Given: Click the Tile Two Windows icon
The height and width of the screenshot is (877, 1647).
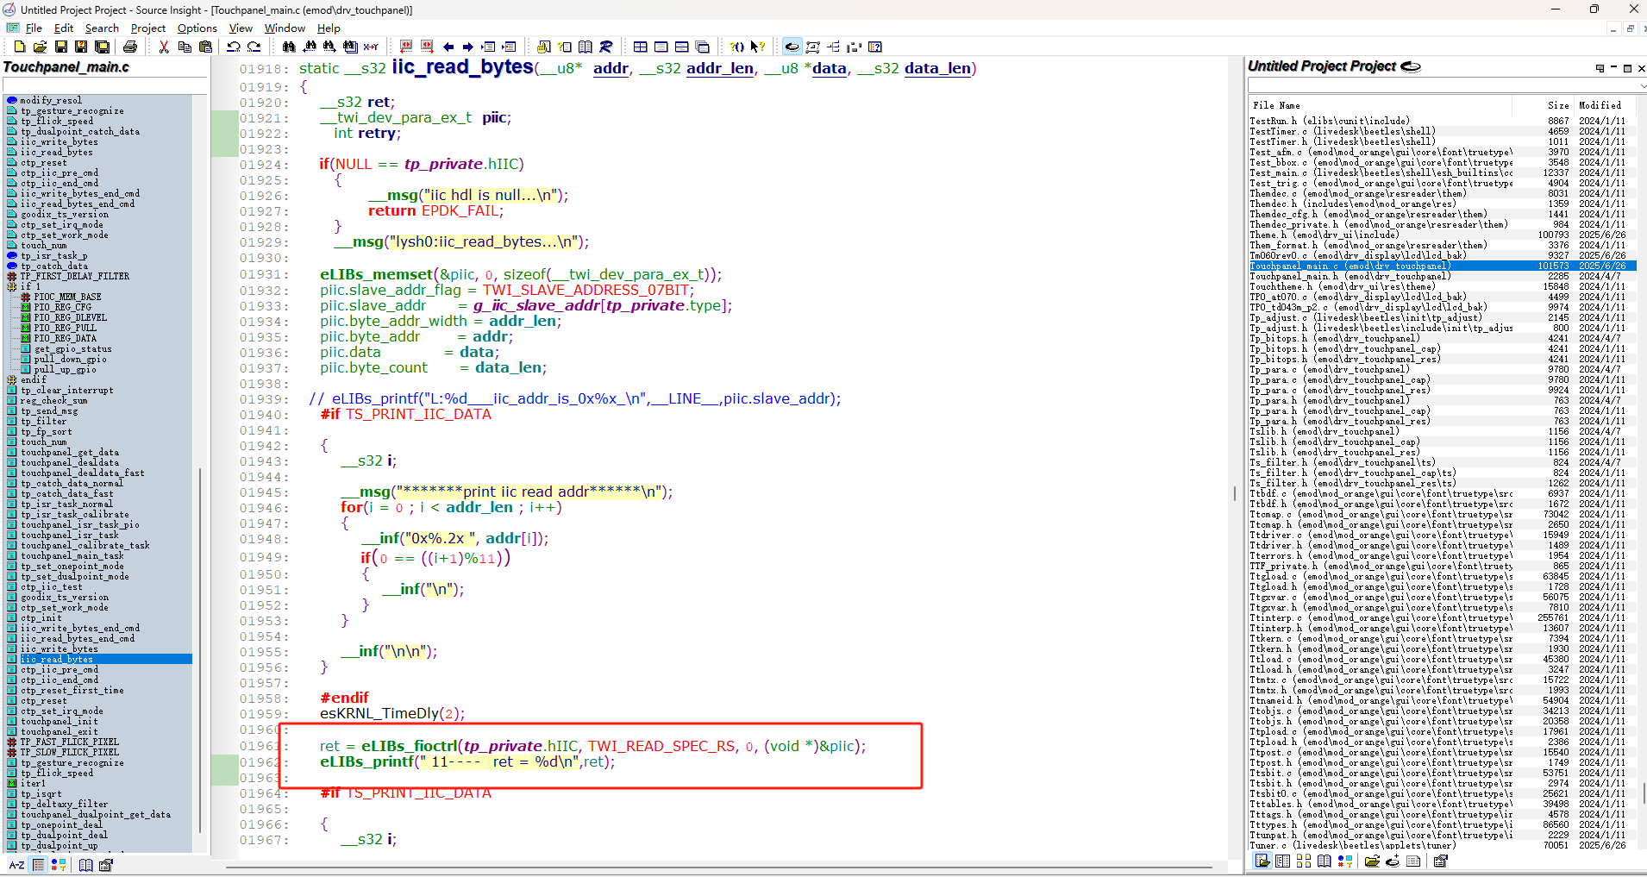Looking at the screenshot, I should point(682,47).
